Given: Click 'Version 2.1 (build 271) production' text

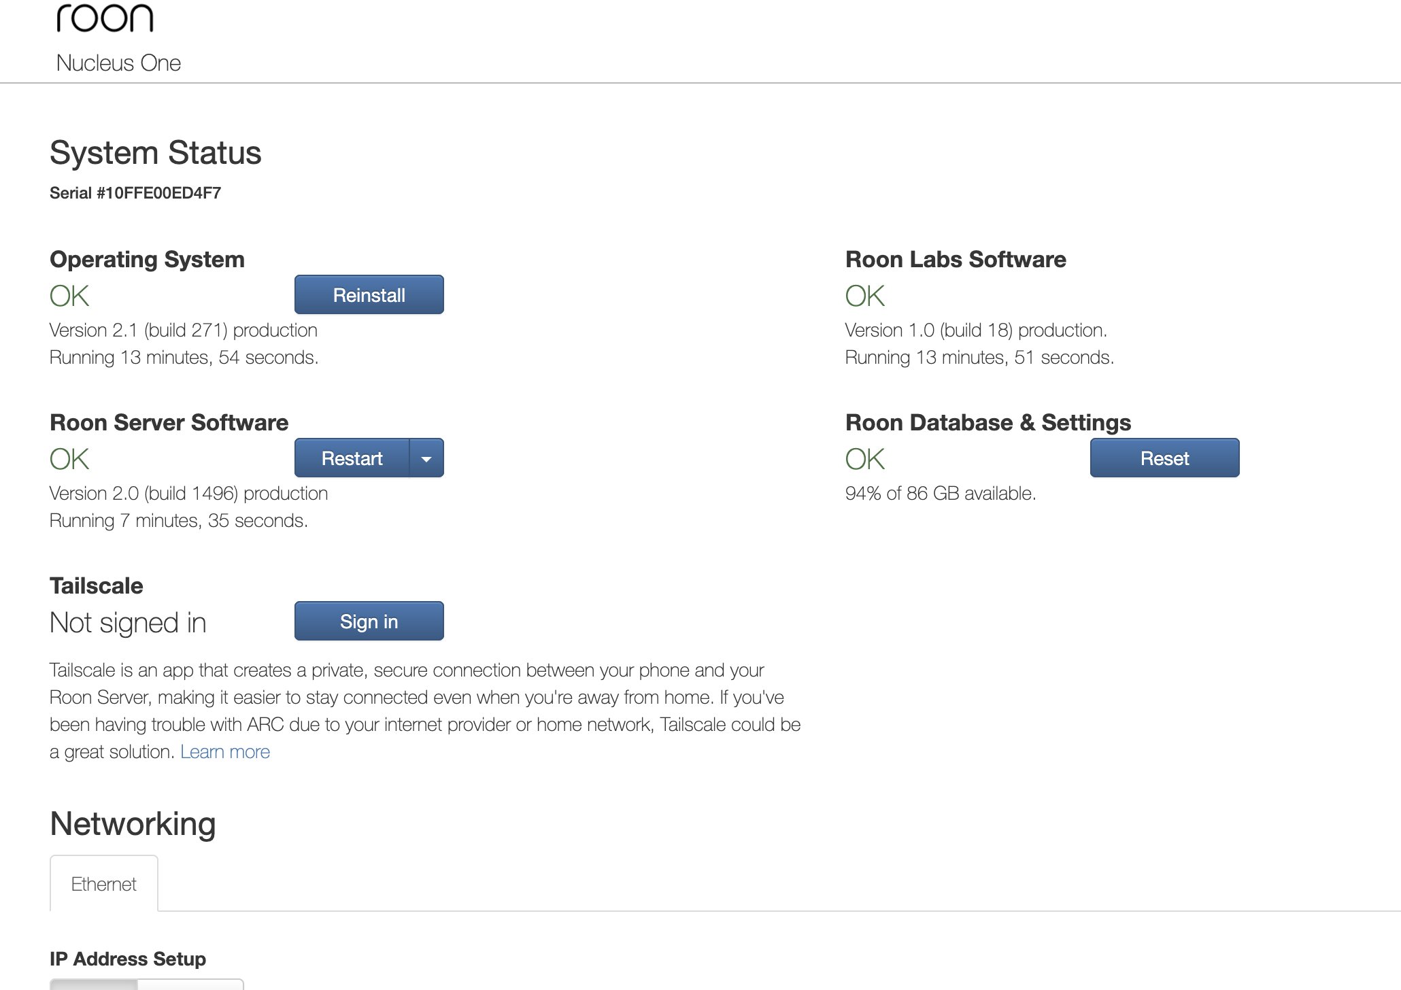Looking at the screenshot, I should [184, 330].
